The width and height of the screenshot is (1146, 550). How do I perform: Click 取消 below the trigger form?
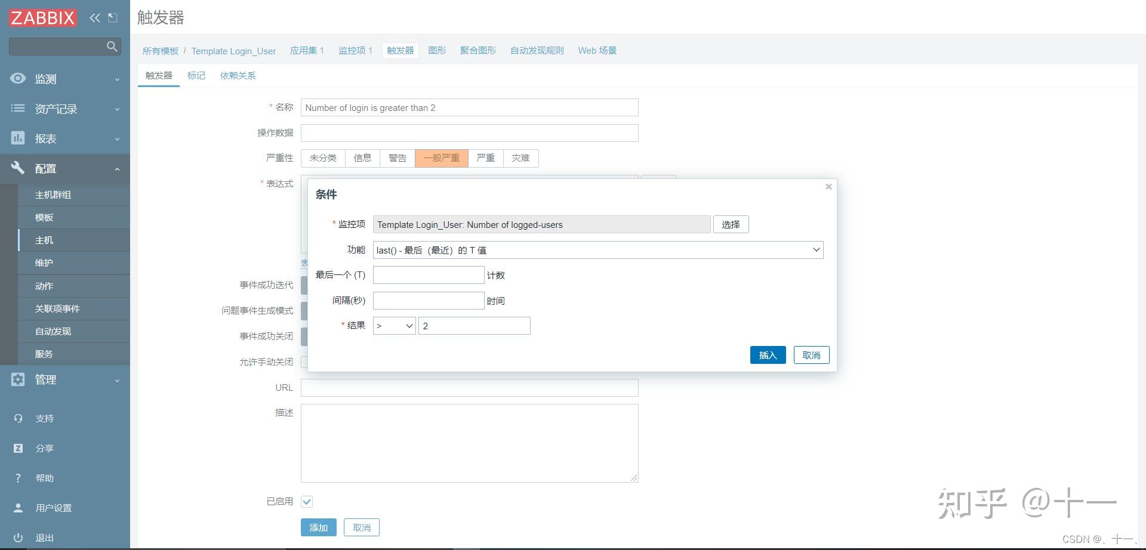(362, 527)
